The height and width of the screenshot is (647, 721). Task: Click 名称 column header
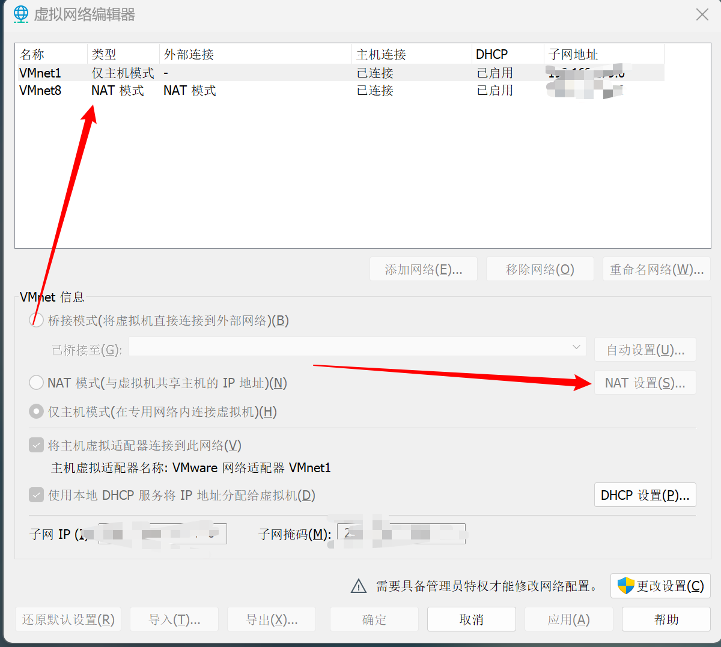pos(52,54)
